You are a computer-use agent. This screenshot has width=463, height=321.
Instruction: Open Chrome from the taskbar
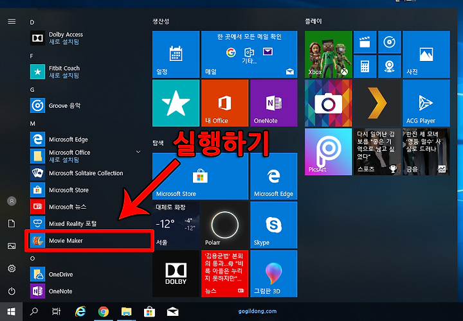pos(104,311)
